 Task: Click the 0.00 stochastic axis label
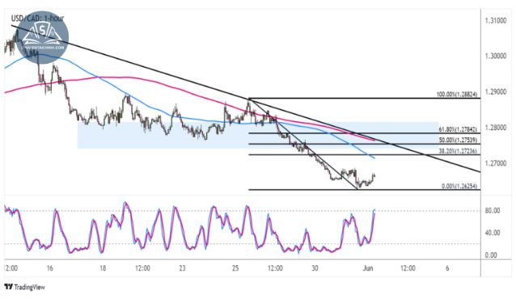point(491,255)
